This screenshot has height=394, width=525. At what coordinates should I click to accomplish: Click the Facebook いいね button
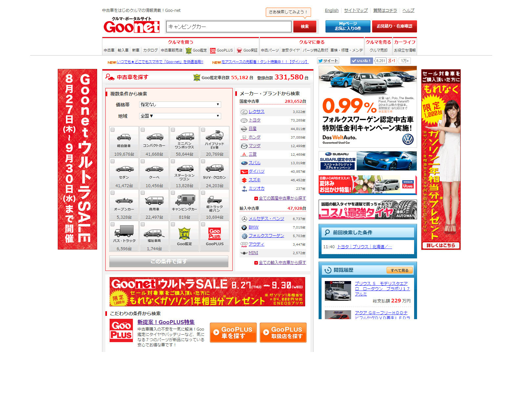[x=361, y=61]
